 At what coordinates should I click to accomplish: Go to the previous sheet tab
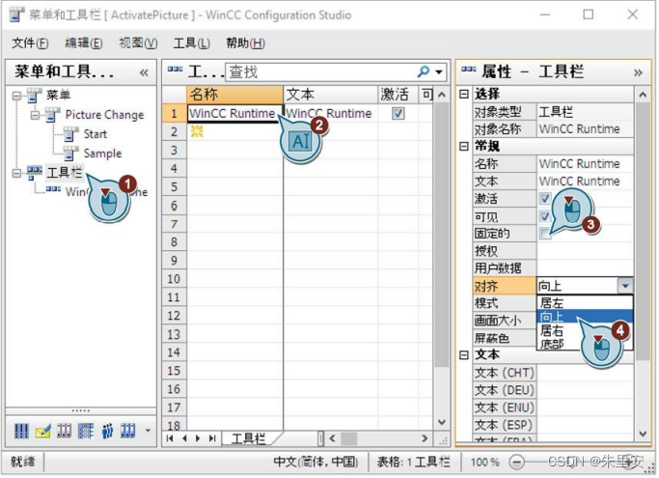pos(184,438)
